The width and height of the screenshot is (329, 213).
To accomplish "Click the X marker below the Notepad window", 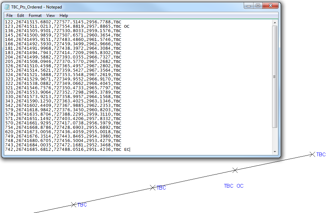I will click(235, 170).
